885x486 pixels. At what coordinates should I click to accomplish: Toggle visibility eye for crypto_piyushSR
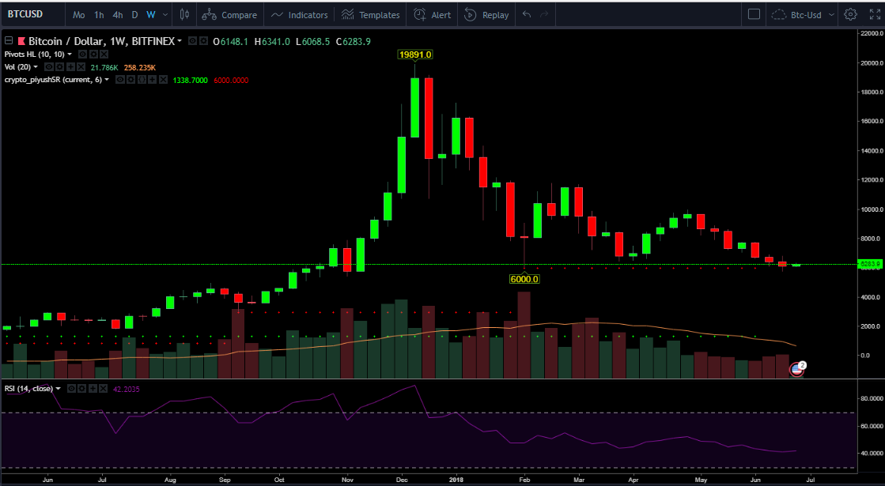pyautogui.click(x=120, y=80)
